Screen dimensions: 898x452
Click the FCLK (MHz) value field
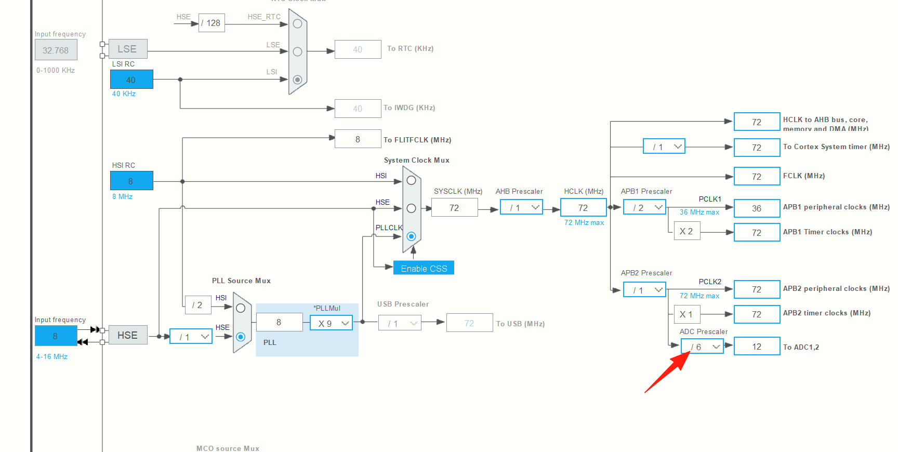(757, 176)
